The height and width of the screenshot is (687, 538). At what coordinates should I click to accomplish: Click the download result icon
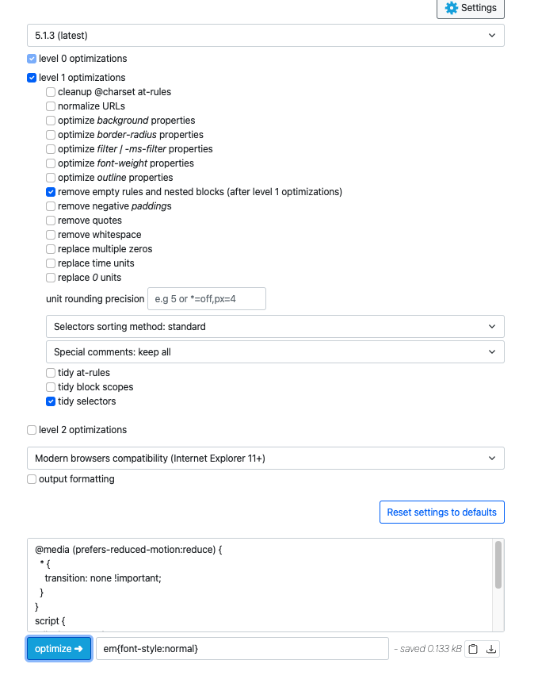(x=493, y=648)
